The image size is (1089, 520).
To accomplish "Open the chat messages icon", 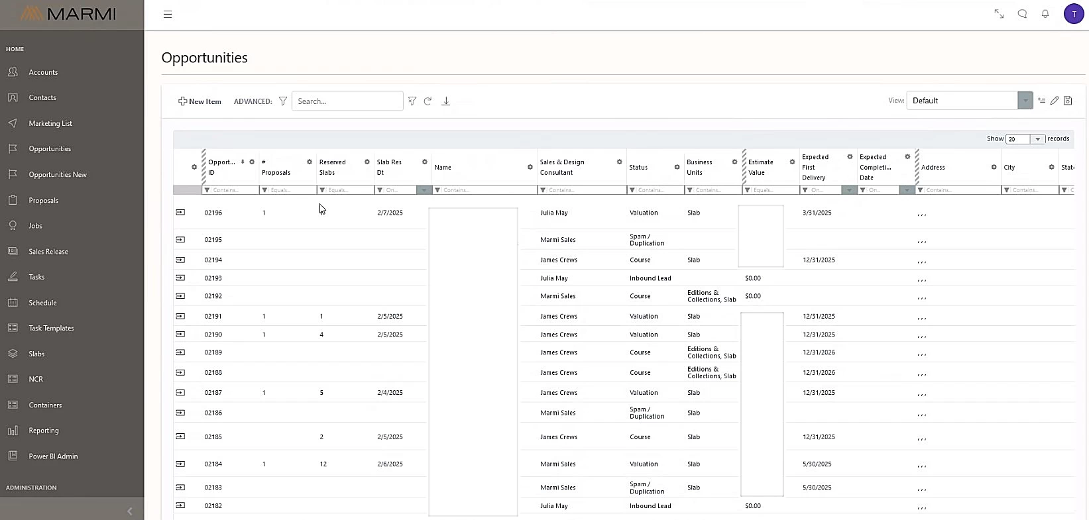I will [1022, 14].
